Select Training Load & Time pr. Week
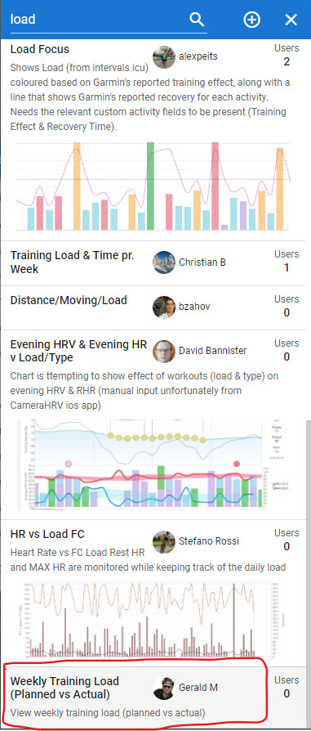Image resolution: width=311 pixels, height=731 pixels. click(x=72, y=262)
